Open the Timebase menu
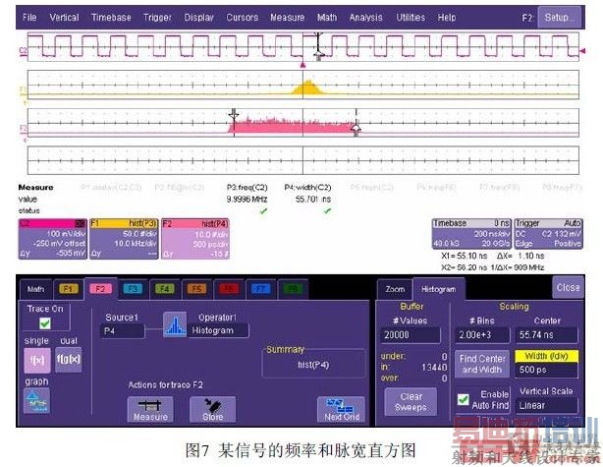 111,18
